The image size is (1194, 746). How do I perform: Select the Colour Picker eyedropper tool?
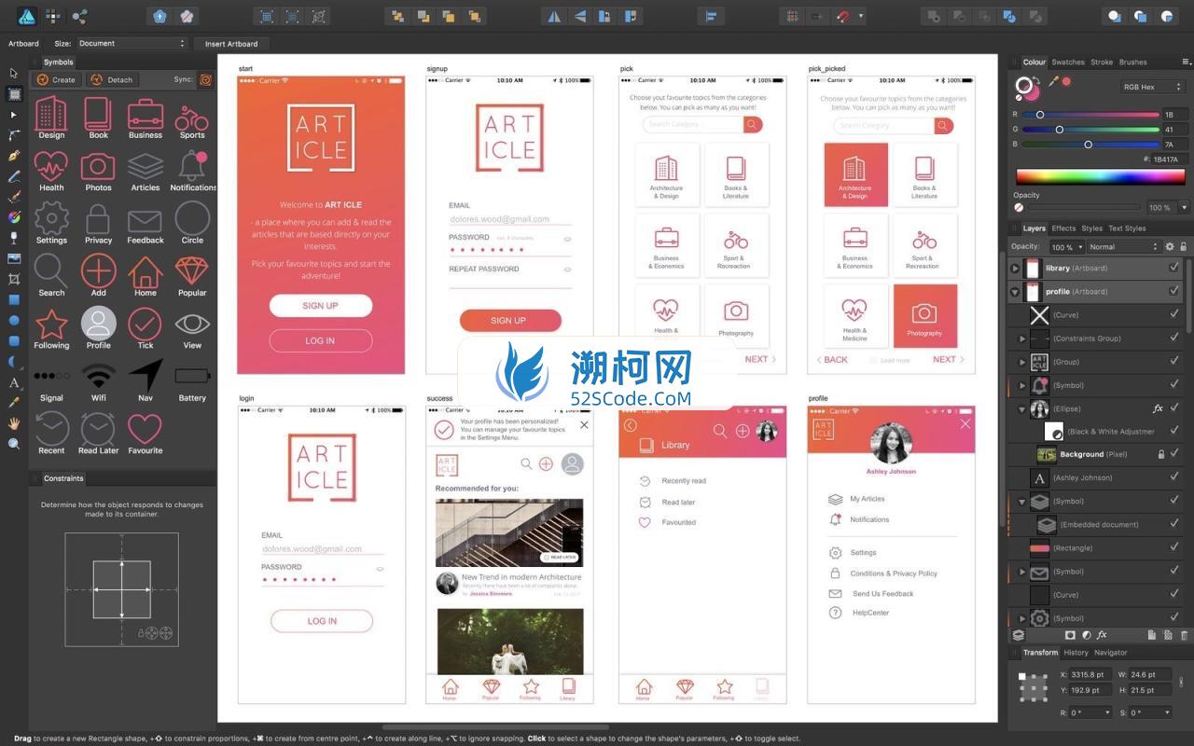coord(14,403)
